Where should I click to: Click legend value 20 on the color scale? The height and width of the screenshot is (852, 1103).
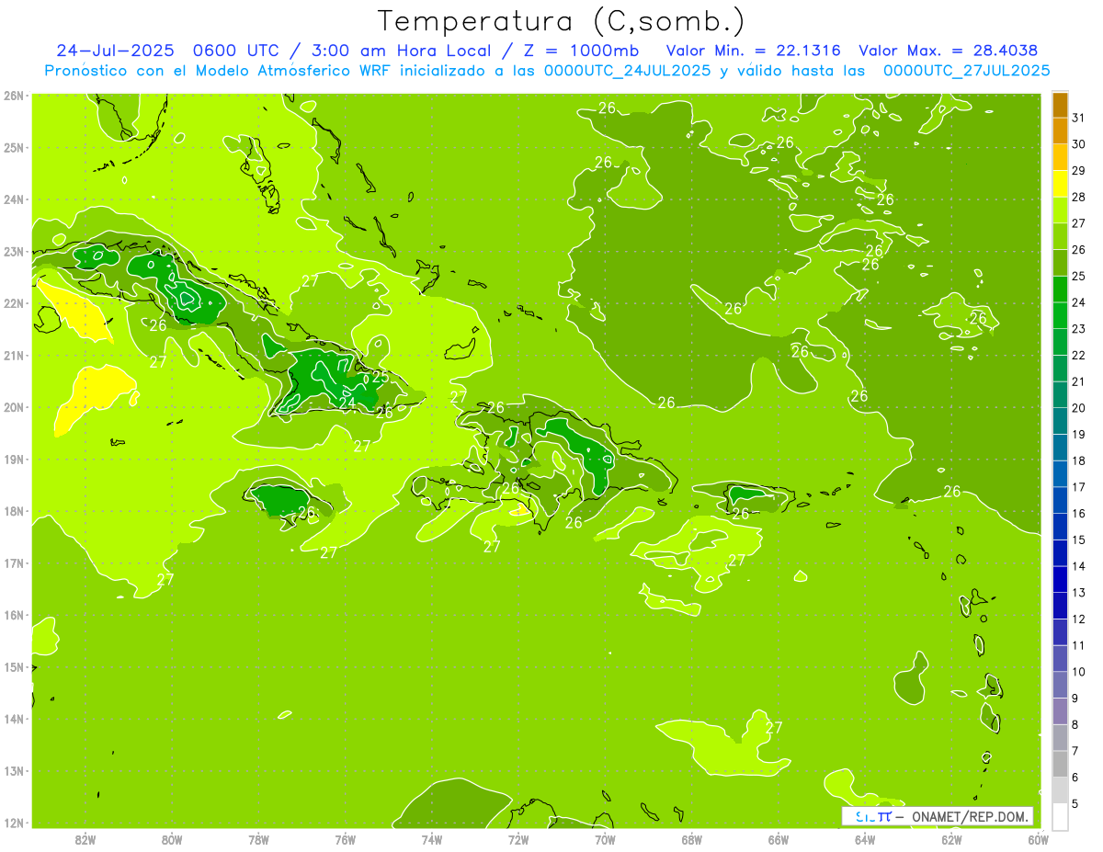(x=1079, y=408)
